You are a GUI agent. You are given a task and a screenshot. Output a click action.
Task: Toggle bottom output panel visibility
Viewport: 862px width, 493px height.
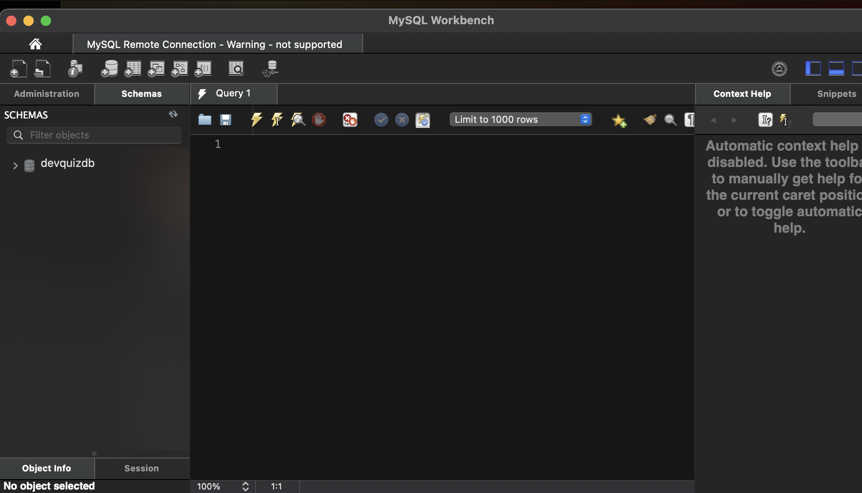[836, 69]
